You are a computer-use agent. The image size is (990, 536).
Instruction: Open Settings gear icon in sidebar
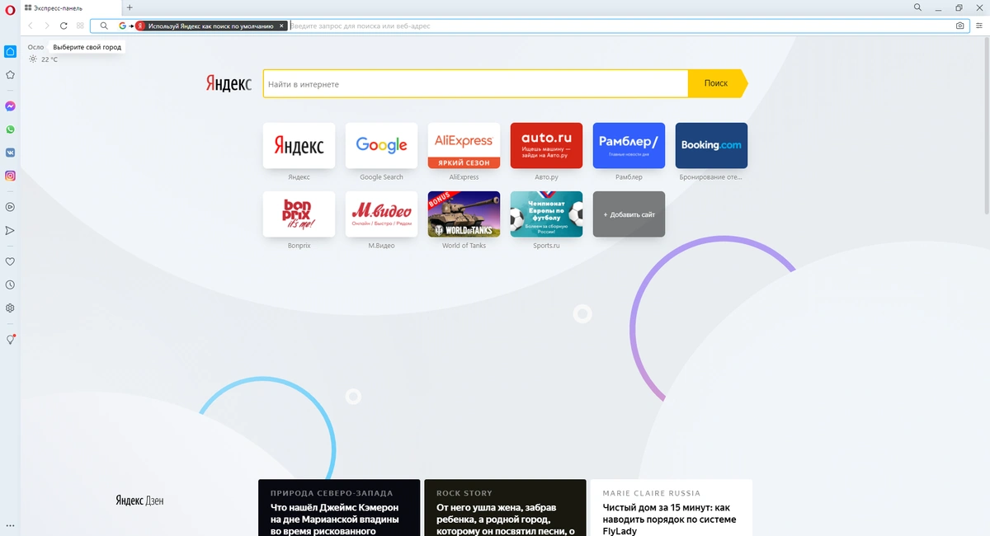pos(11,308)
